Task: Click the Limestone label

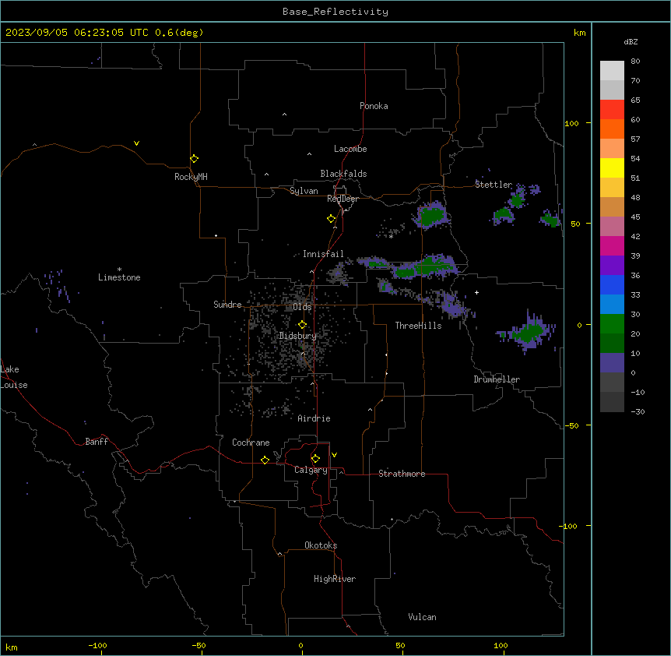Action: click(x=119, y=277)
